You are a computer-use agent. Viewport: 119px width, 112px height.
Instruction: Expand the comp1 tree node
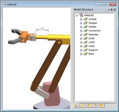81,19
